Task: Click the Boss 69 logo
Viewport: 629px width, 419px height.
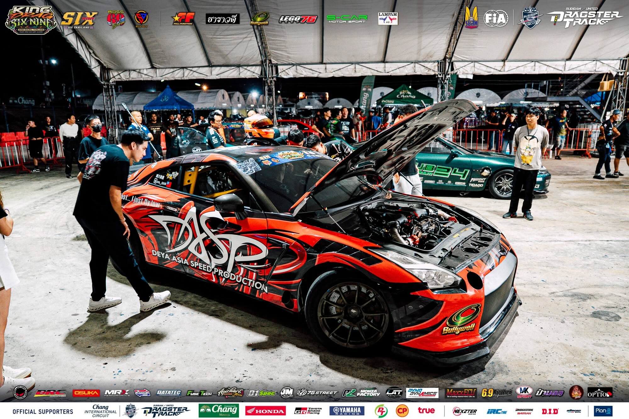Action: pyautogui.click(x=116, y=19)
